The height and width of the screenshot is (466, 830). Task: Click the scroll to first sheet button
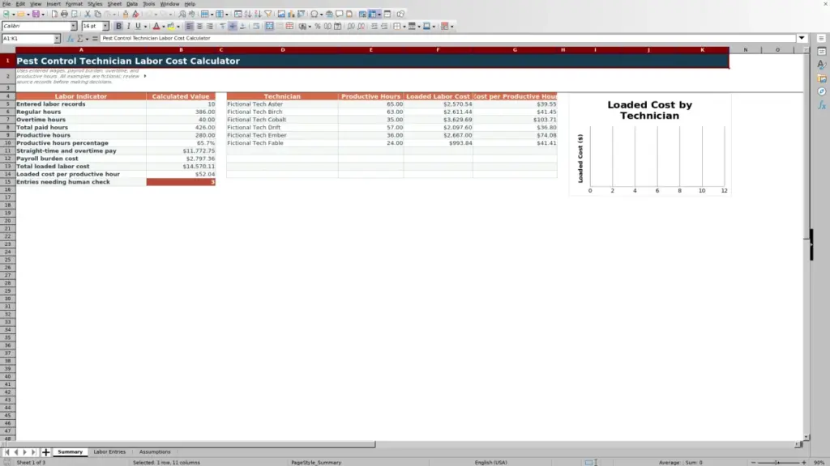6,452
